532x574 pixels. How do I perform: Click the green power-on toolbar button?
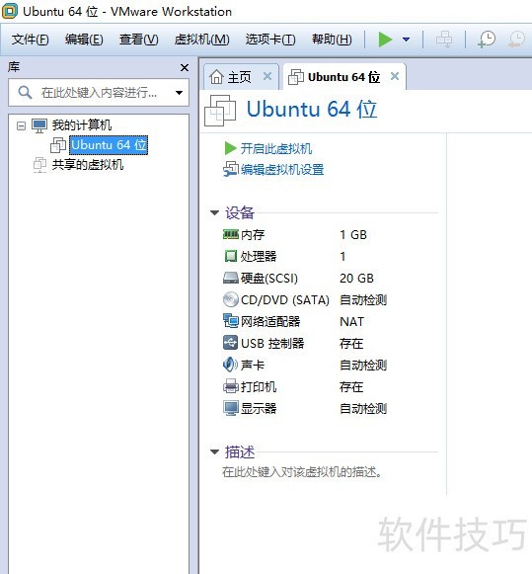pos(385,40)
